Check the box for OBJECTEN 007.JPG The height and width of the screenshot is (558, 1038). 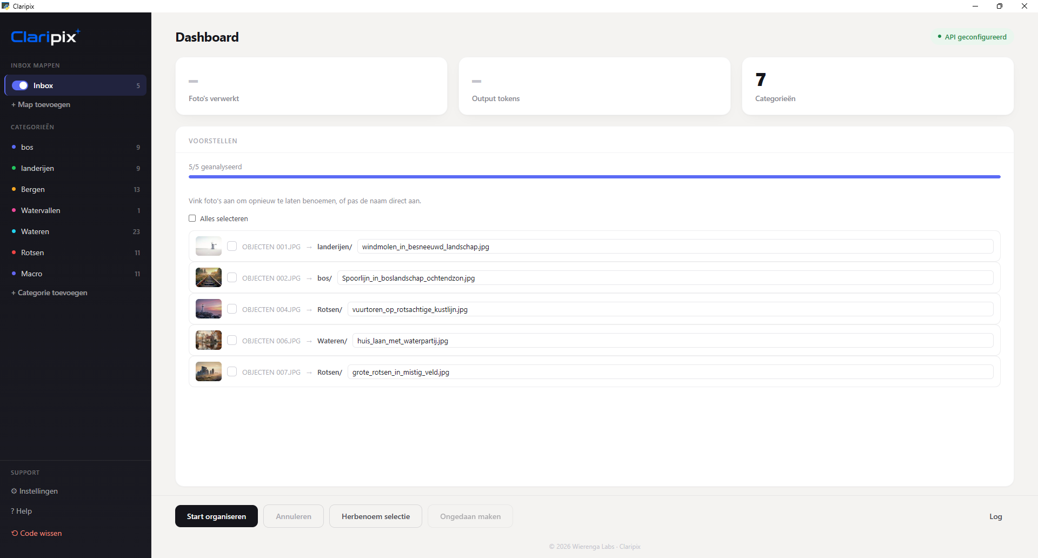pos(232,372)
